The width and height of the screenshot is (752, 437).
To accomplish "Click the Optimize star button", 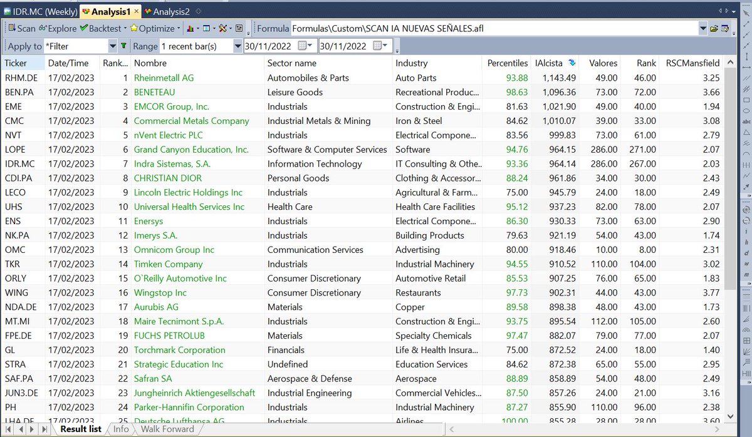I will point(153,28).
